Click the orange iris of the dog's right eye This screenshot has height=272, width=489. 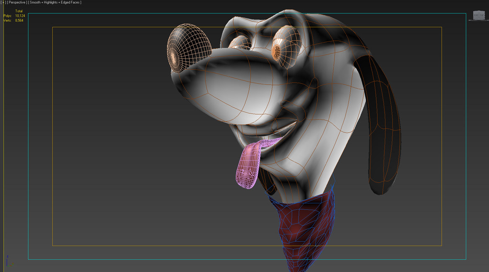tap(276, 51)
